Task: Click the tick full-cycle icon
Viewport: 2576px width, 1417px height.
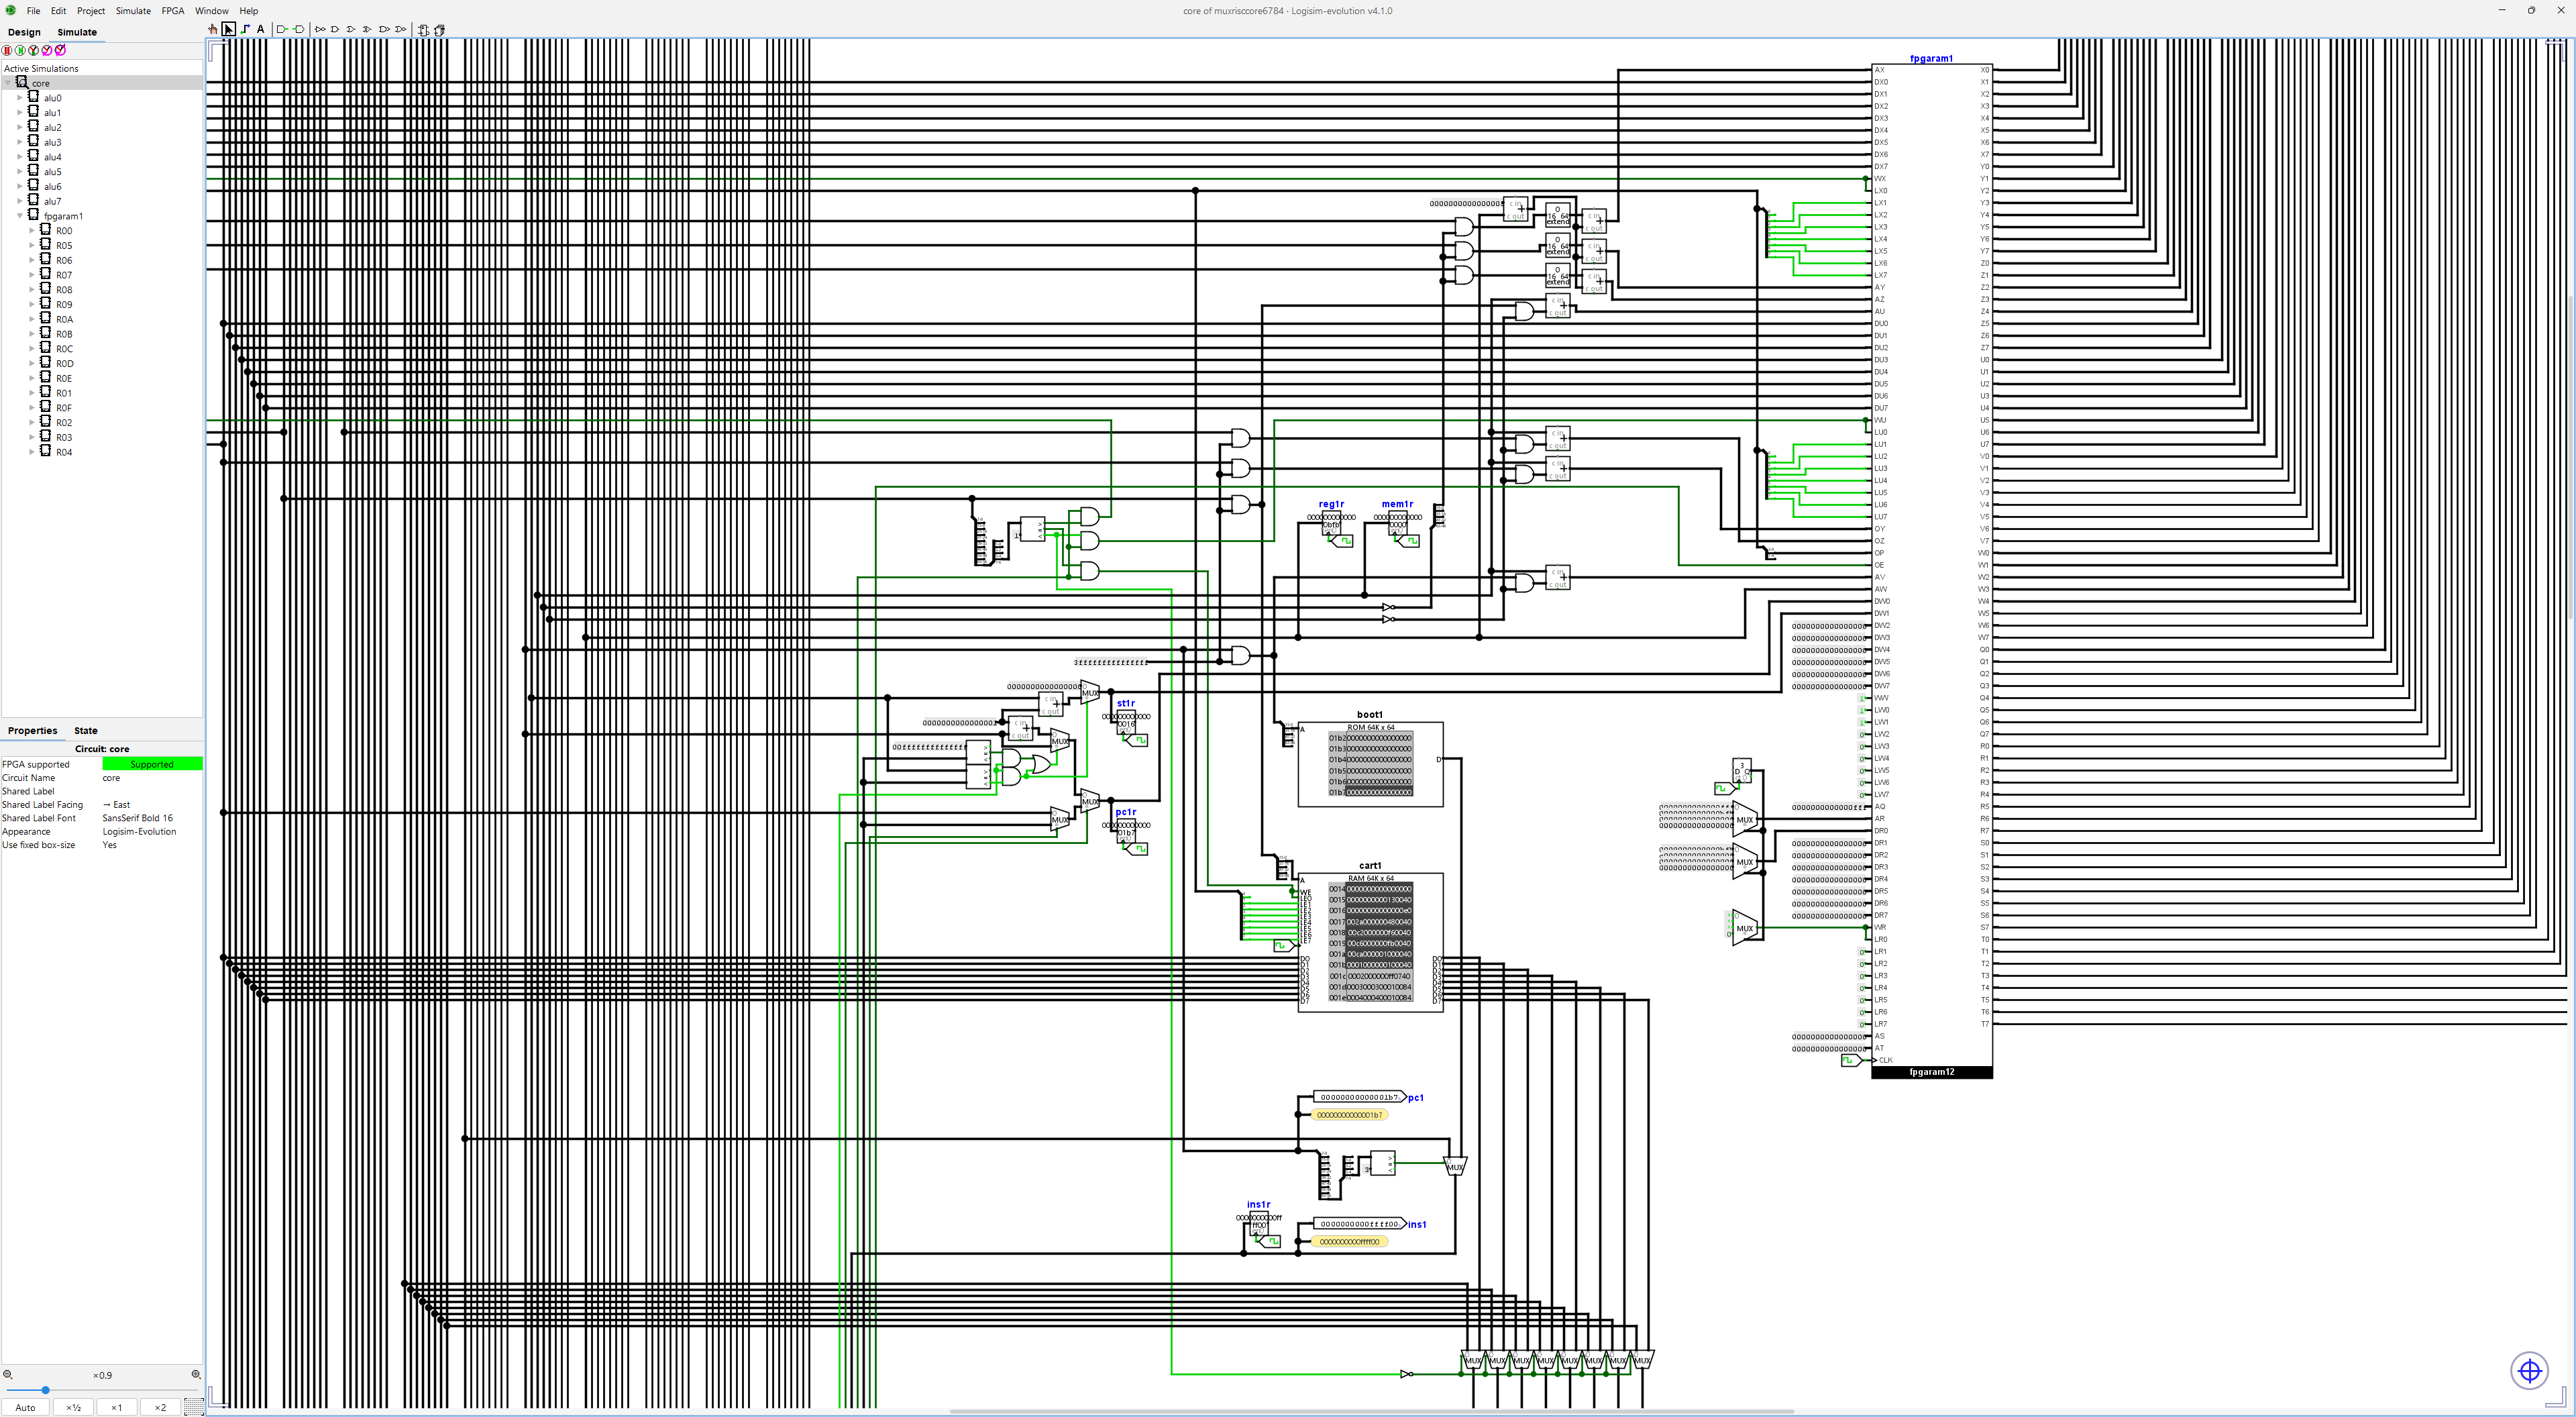Action: point(60,50)
